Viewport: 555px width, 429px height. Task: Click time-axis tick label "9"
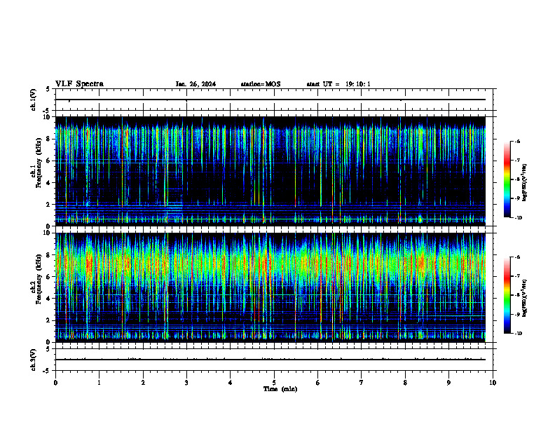[x=448, y=383]
